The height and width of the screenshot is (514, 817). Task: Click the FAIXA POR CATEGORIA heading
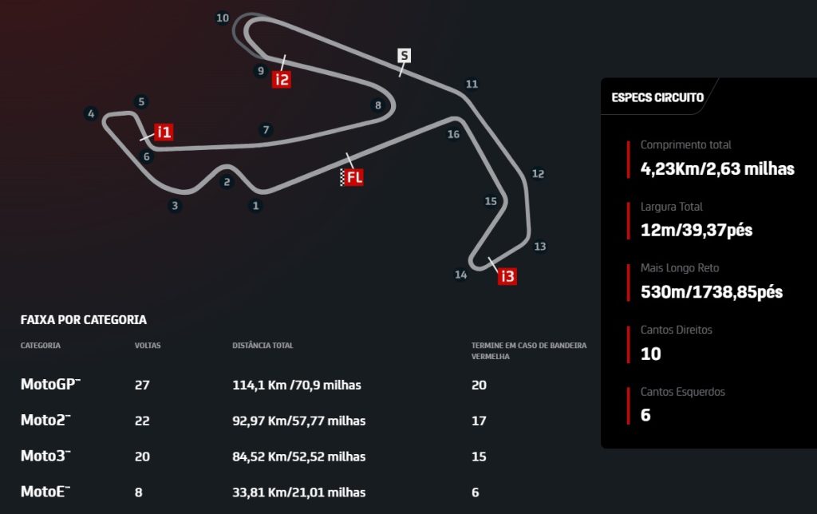click(83, 319)
